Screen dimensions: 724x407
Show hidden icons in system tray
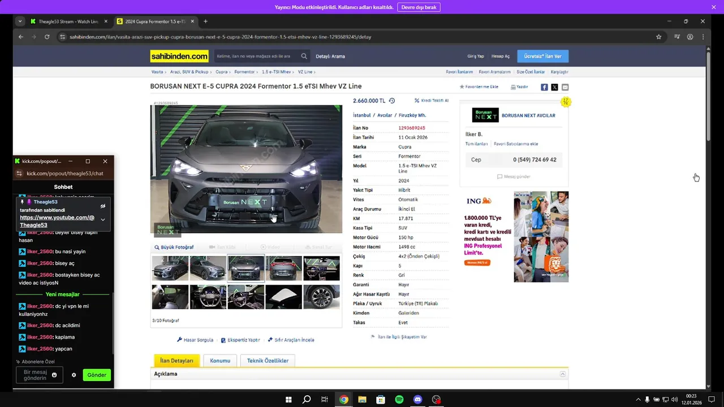click(x=638, y=400)
